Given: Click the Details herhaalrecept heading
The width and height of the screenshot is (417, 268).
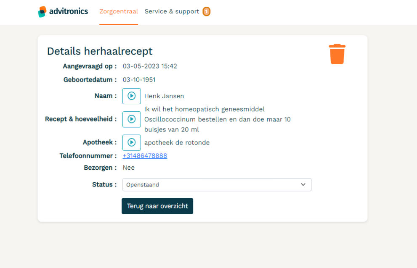Looking at the screenshot, I should tap(100, 51).
